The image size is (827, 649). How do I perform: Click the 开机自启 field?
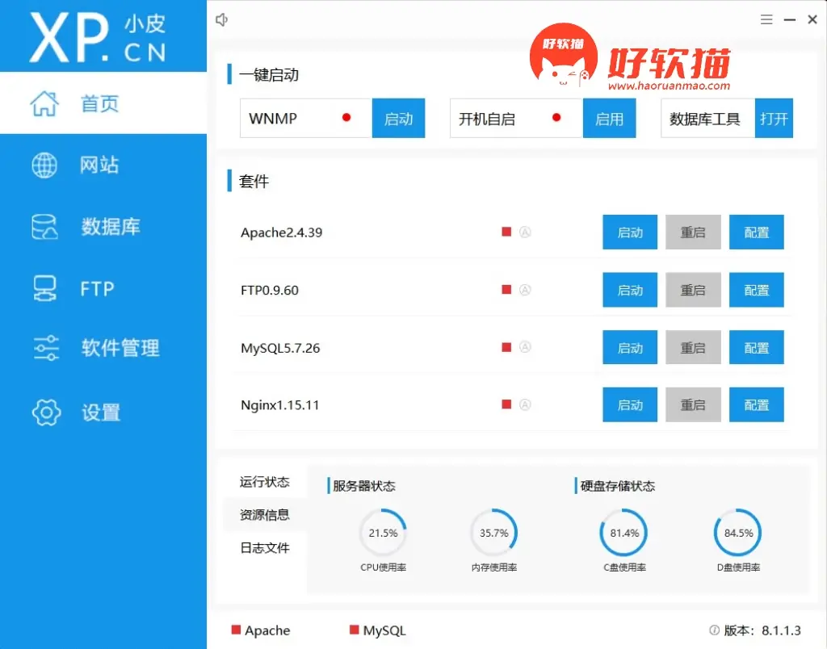(516, 118)
